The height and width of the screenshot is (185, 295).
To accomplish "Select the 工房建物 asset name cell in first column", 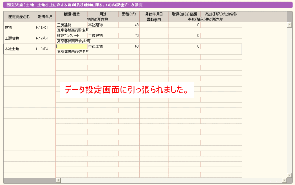I will pyautogui.click(x=19, y=38).
